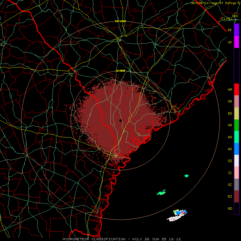Screen dimensions: 241x241
Task: Click the "BI" legend label
Action: point(230,197)
